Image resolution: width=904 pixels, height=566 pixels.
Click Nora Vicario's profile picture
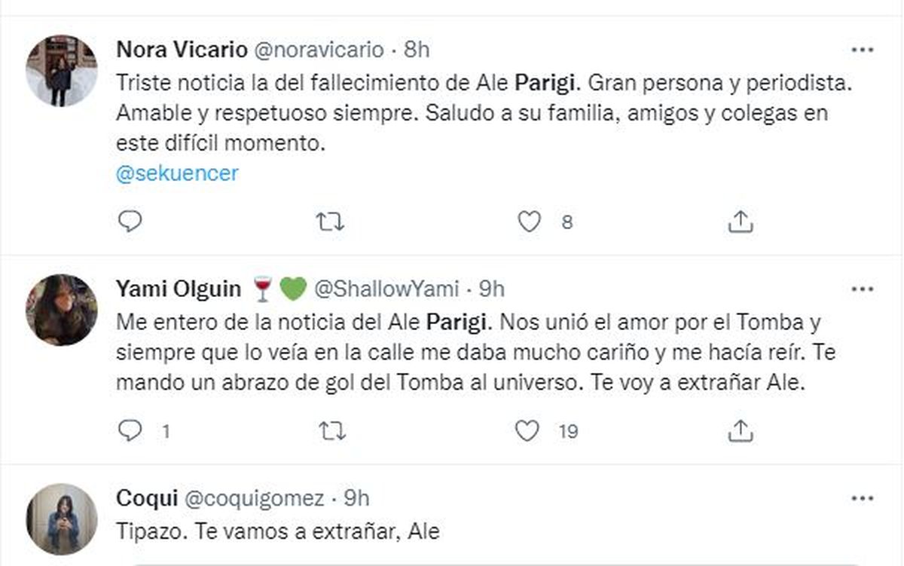[62, 70]
